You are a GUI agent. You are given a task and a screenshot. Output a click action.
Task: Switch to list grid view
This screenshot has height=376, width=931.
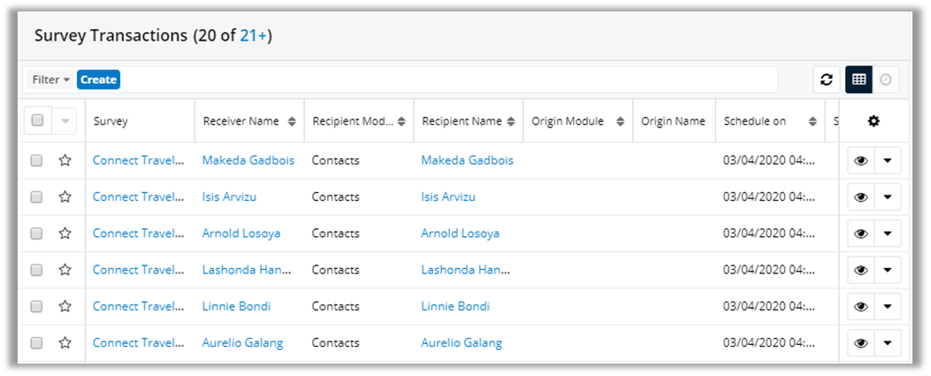coord(859,80)
